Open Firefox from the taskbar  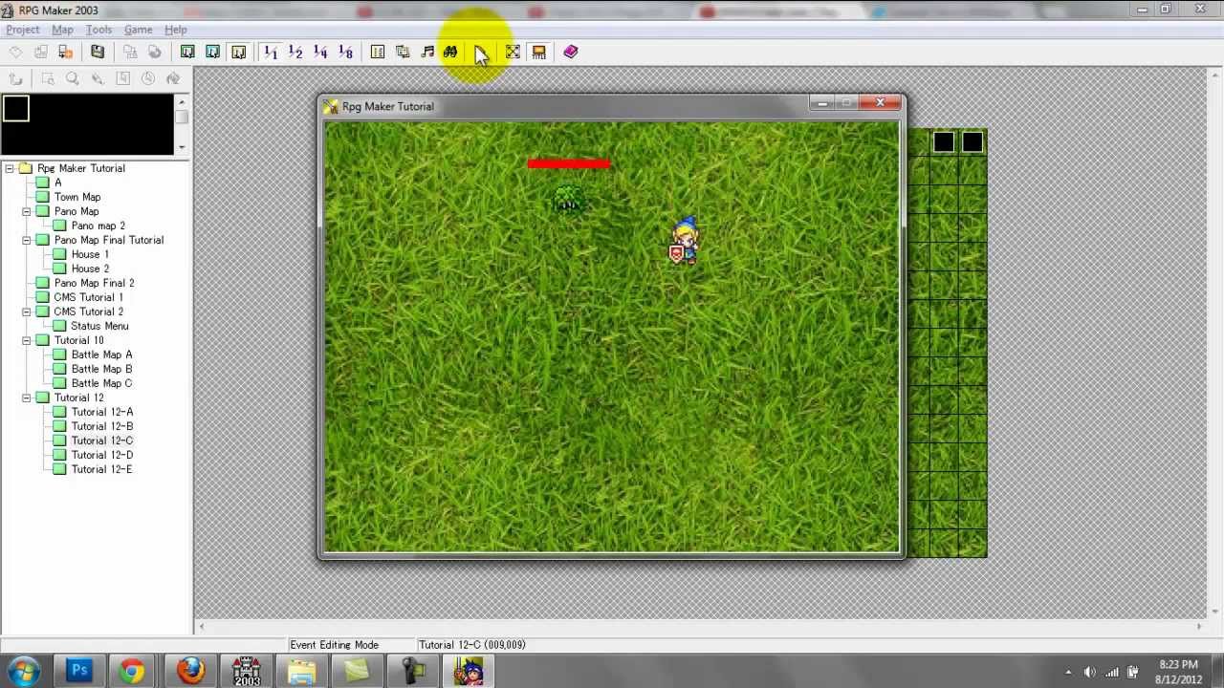click(x=190, y=671)
